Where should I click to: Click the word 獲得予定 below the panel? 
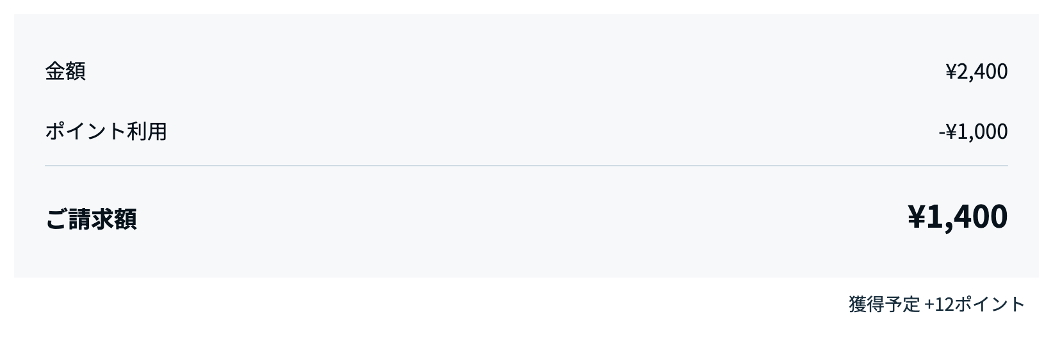click(x=884, y=304)
